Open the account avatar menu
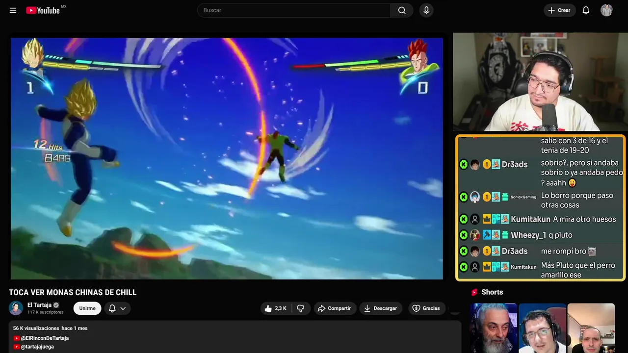 (606, 10)
